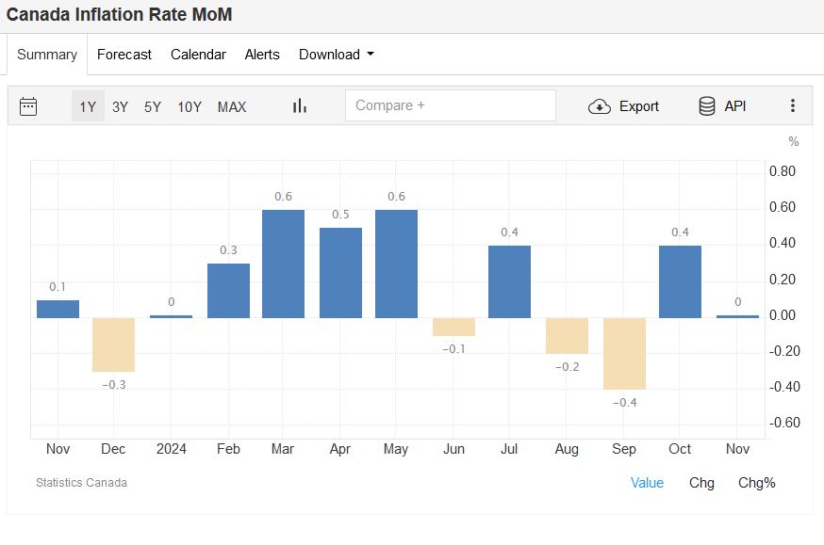824x545 pixels.
Task: Click the Compare + input field
Action: 451,105
